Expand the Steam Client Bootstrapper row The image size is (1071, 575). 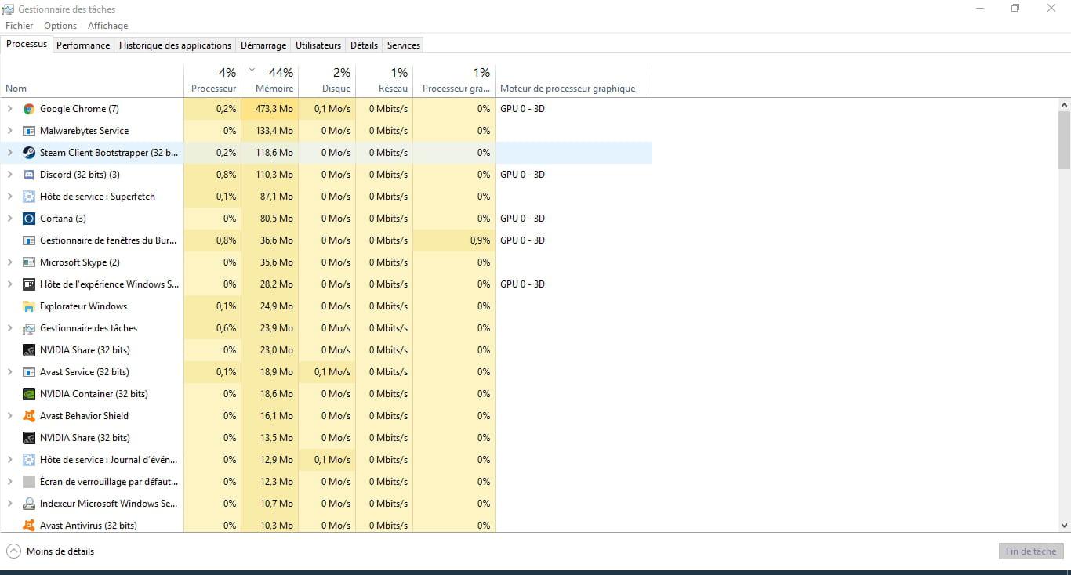9,153
